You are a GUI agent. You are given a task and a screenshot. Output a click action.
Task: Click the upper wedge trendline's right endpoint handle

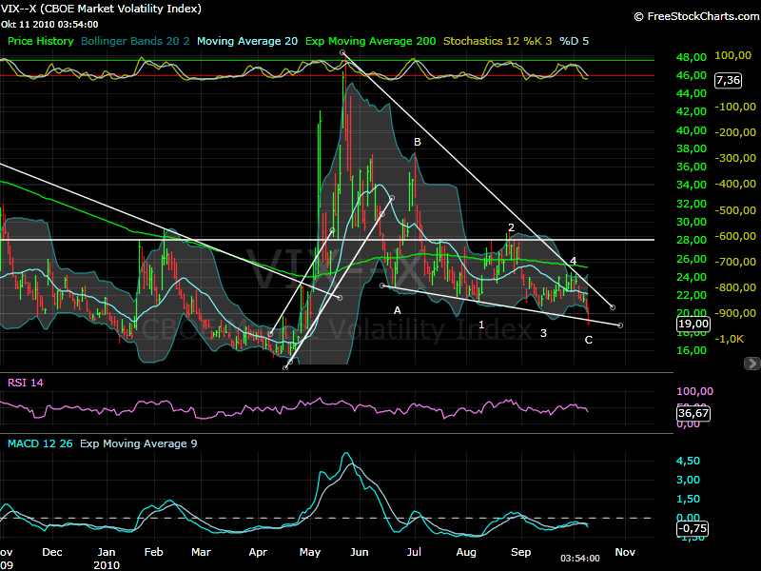point(613,307)
